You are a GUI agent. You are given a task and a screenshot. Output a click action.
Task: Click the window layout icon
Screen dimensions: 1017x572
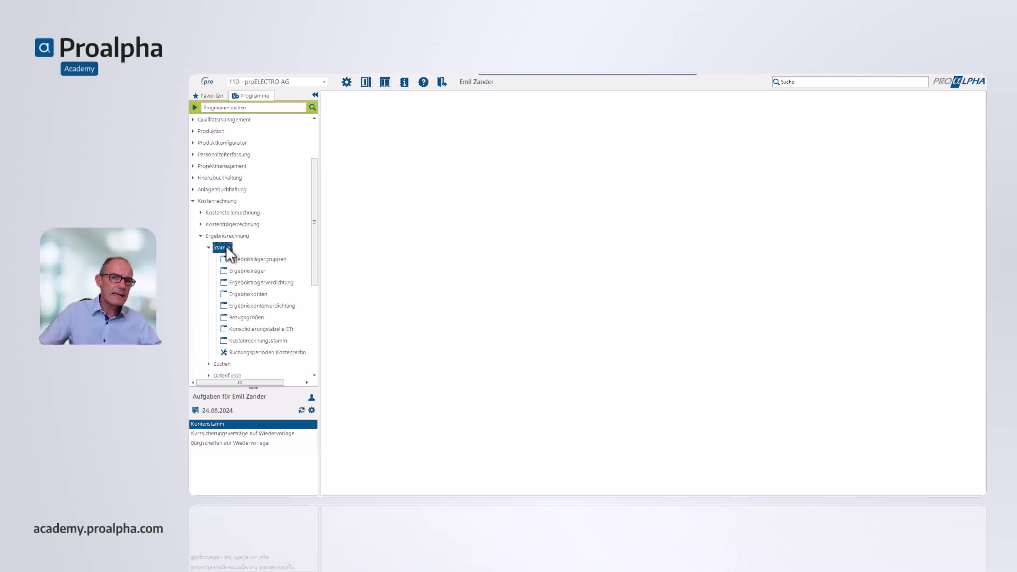click(x=385, y=82)
